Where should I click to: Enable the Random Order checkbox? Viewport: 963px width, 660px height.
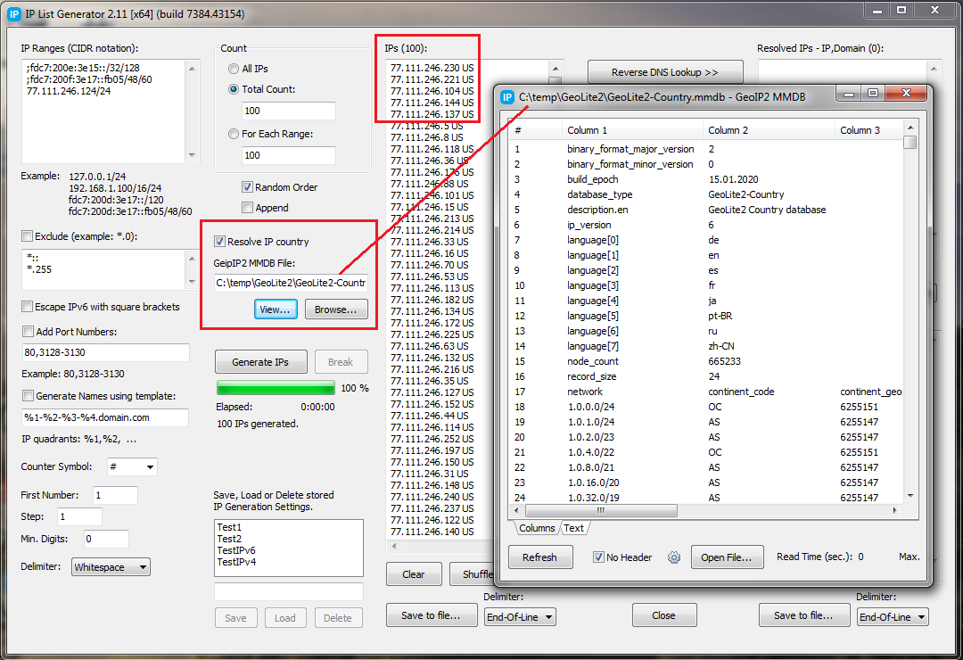click(x=248, y=187)
